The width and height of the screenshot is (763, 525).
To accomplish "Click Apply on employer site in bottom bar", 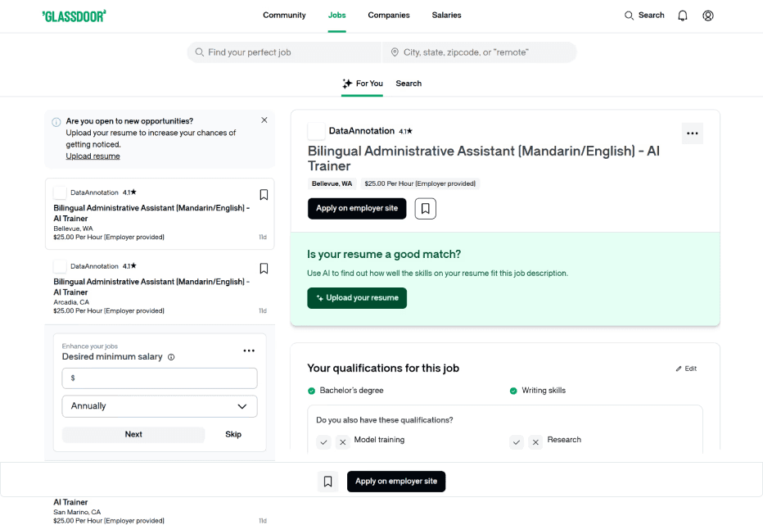I will (x=396, y=482).
